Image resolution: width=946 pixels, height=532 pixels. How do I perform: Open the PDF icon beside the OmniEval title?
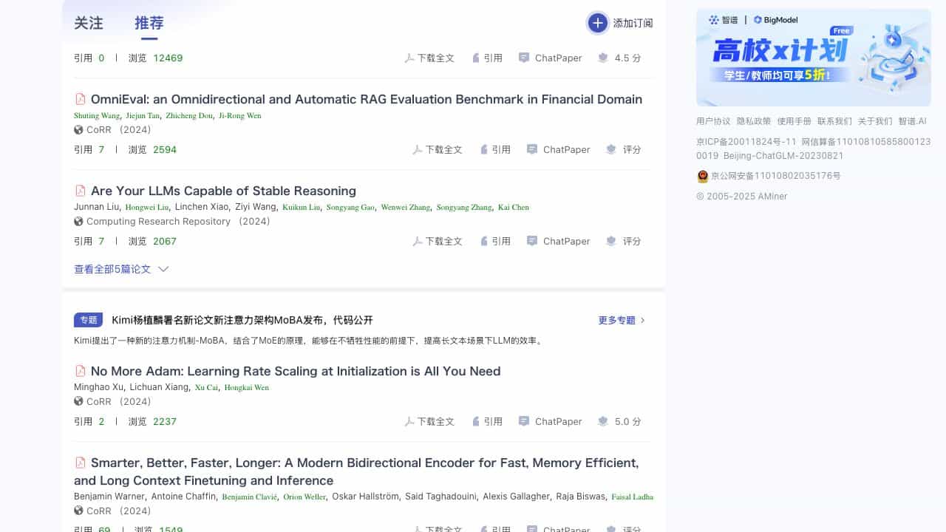pyautogui.click(x=81, y=99)
